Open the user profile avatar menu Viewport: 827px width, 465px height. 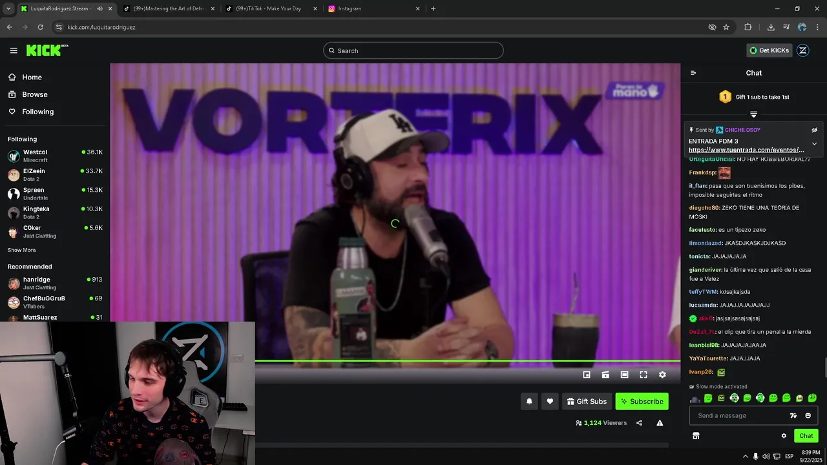pos(802,50)
